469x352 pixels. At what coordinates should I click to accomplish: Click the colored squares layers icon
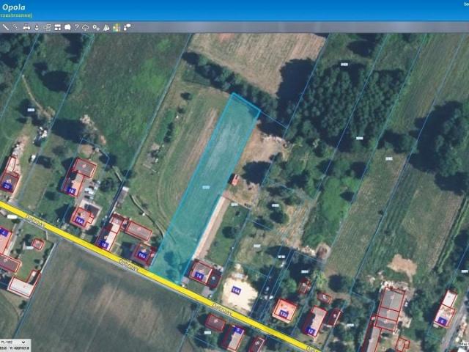click(x=117, y=28)
